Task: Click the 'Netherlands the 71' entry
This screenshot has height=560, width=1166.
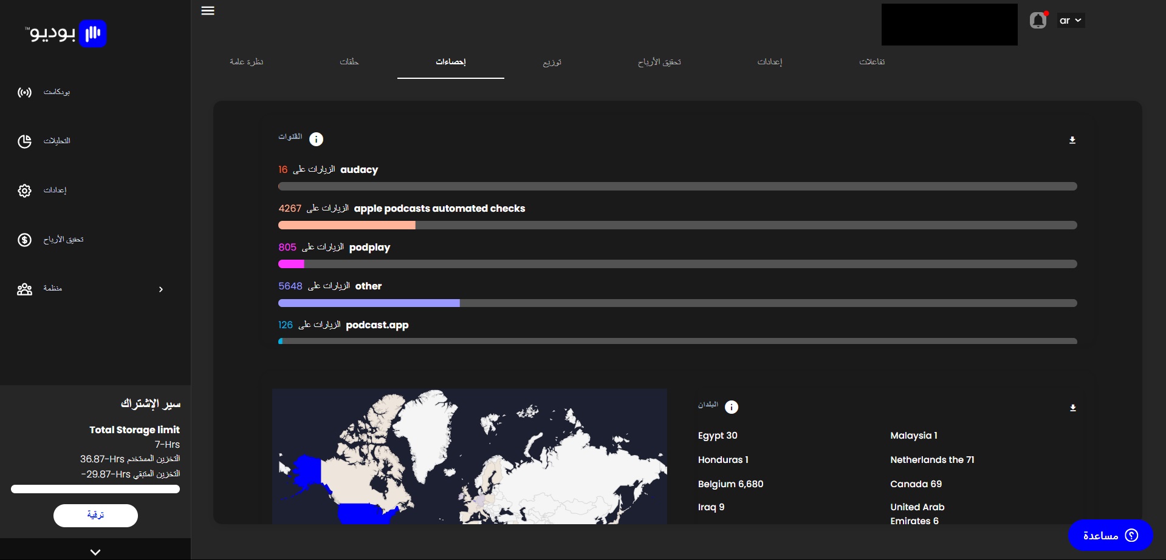Action: pyautogui.click(x=932, y=460)
